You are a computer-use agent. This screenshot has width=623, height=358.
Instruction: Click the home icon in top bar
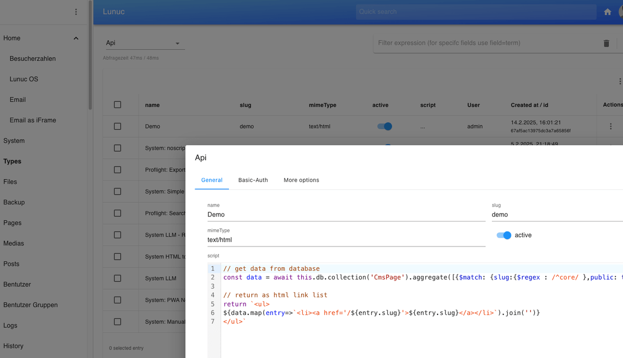(607, 12)
